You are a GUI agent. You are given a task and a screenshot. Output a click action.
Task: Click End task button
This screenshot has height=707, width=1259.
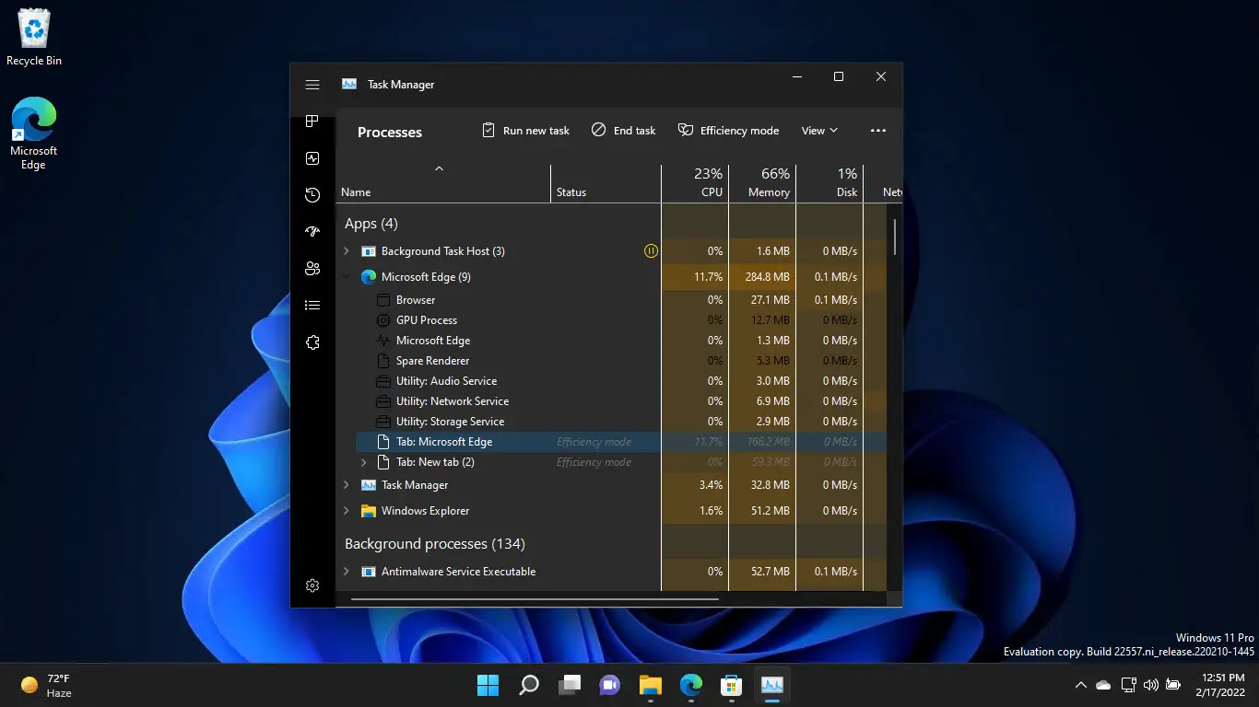(624, 131)
